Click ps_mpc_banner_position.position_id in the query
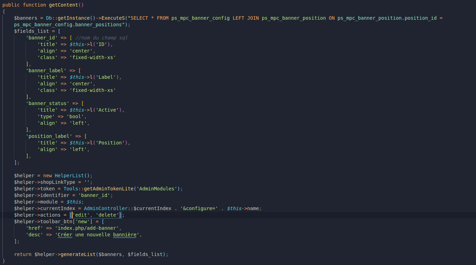This screenshot has width=476, height=265. (x=387, y=18)
